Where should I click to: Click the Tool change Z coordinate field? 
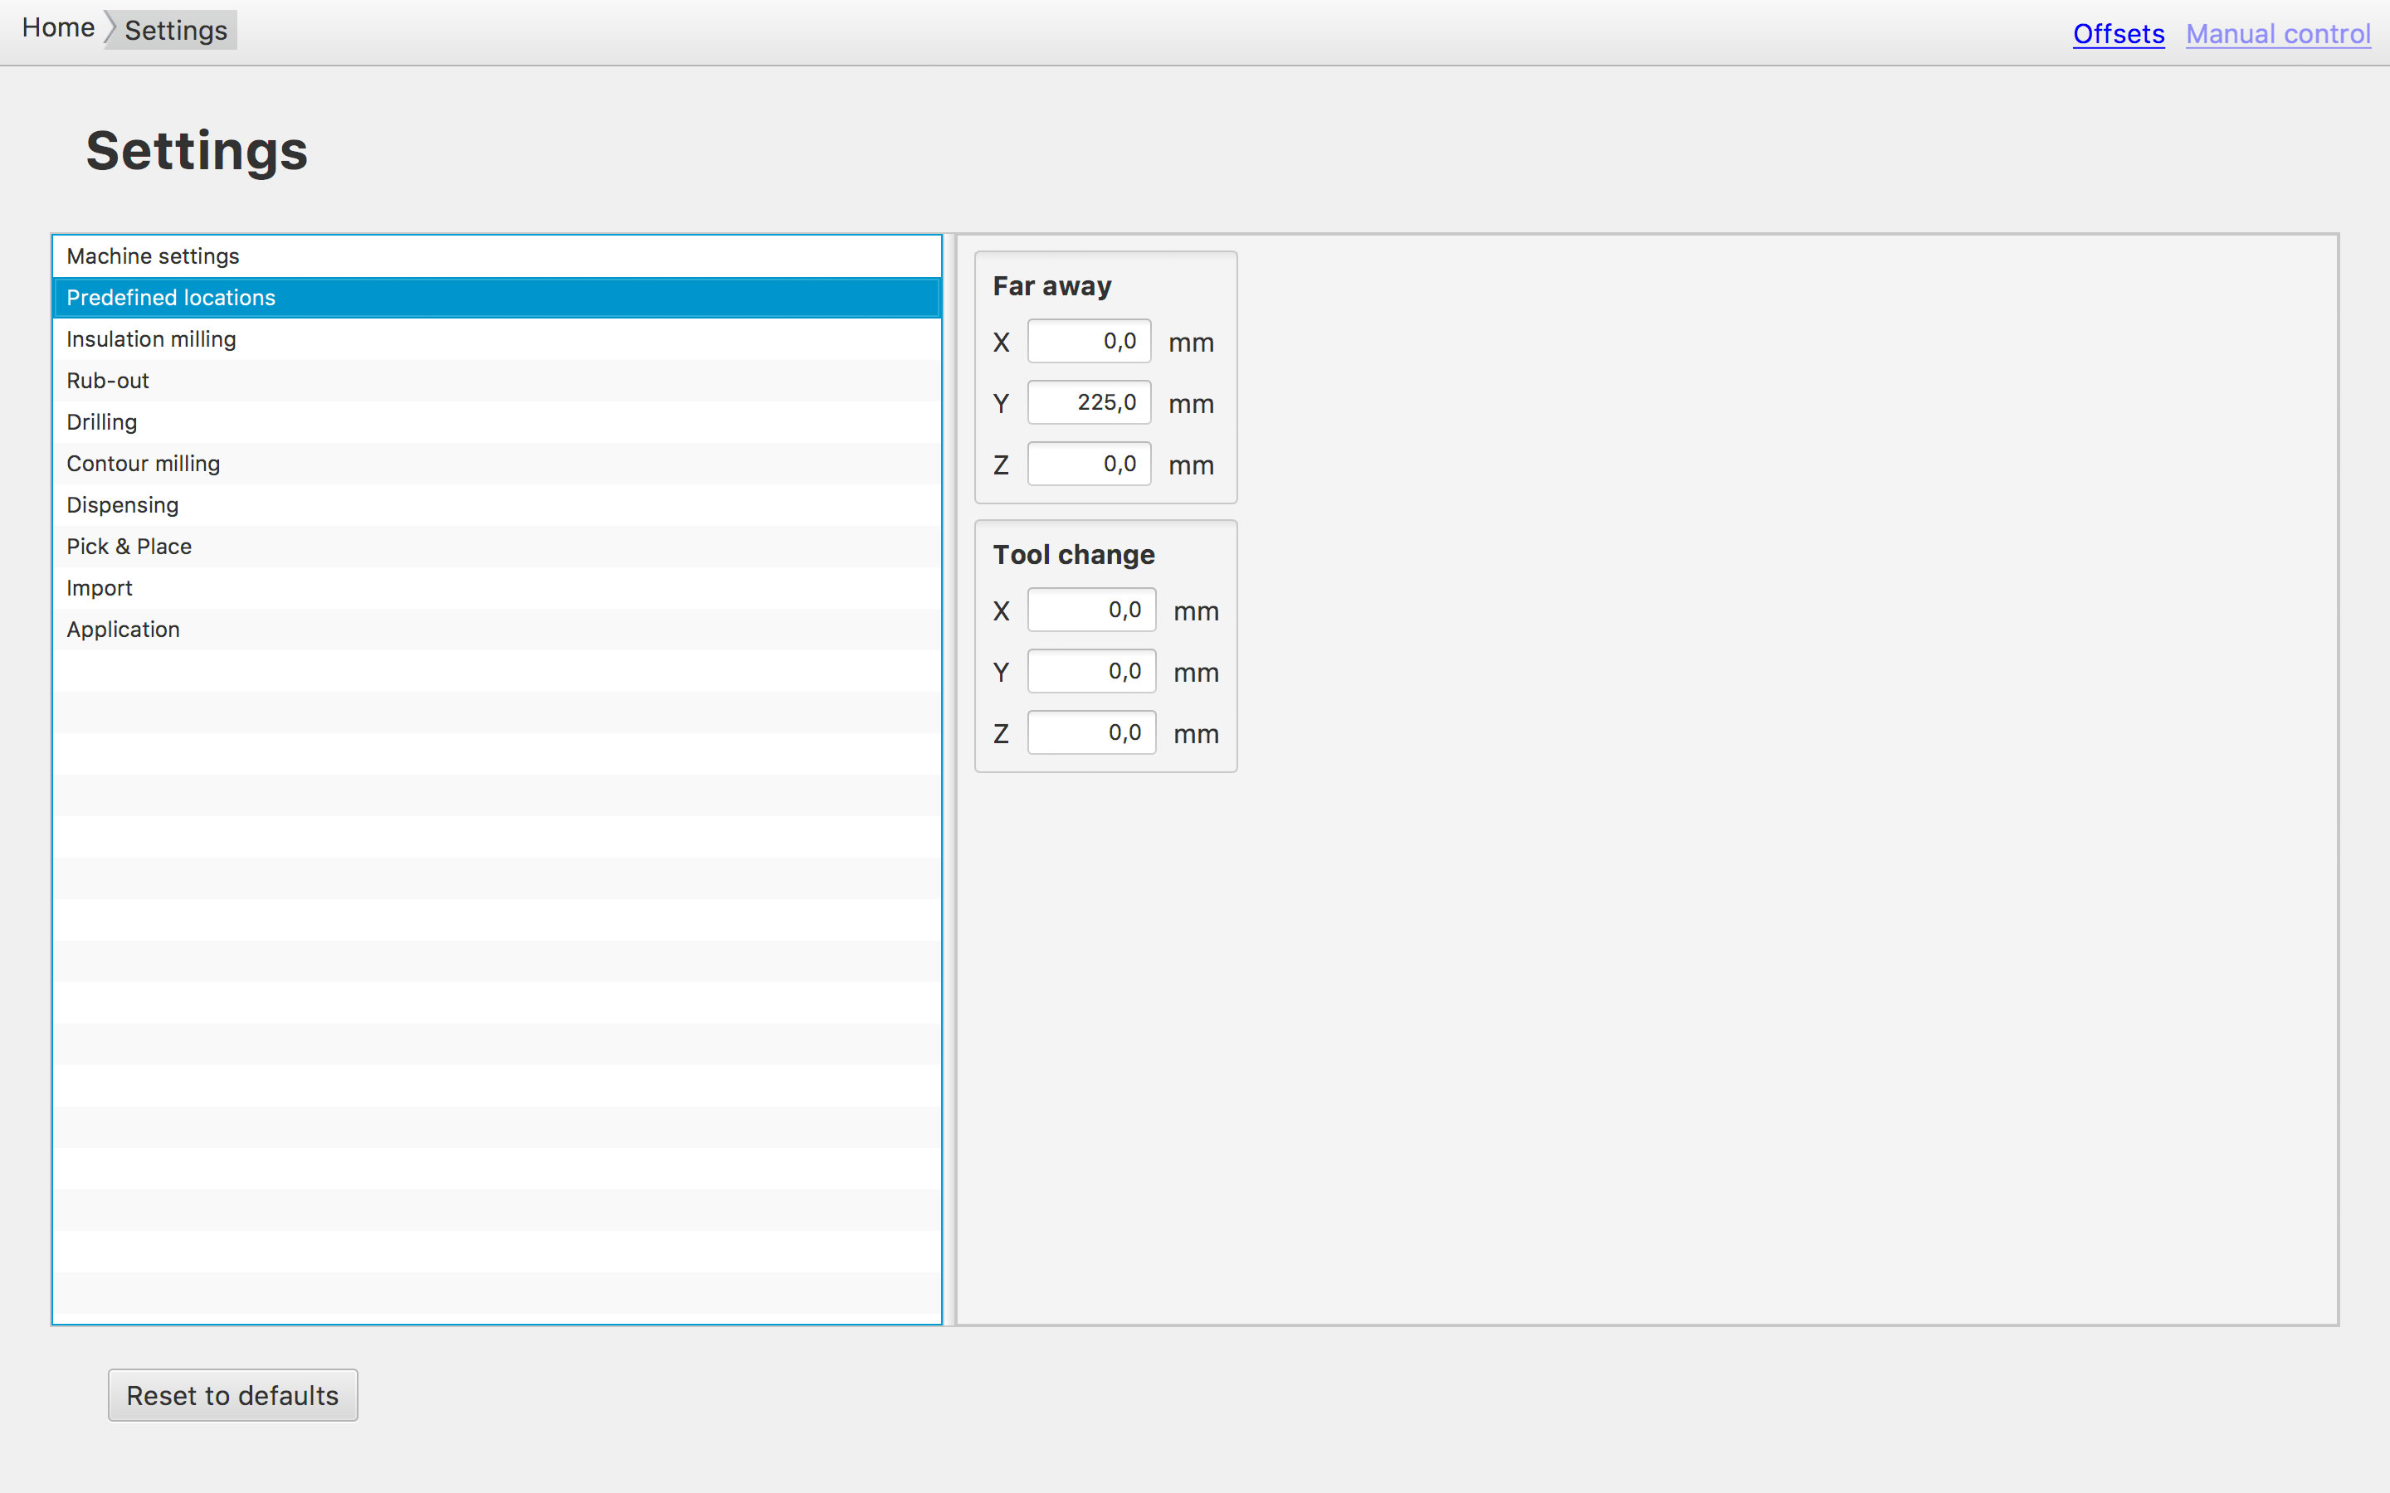(x=1091, y=732)
